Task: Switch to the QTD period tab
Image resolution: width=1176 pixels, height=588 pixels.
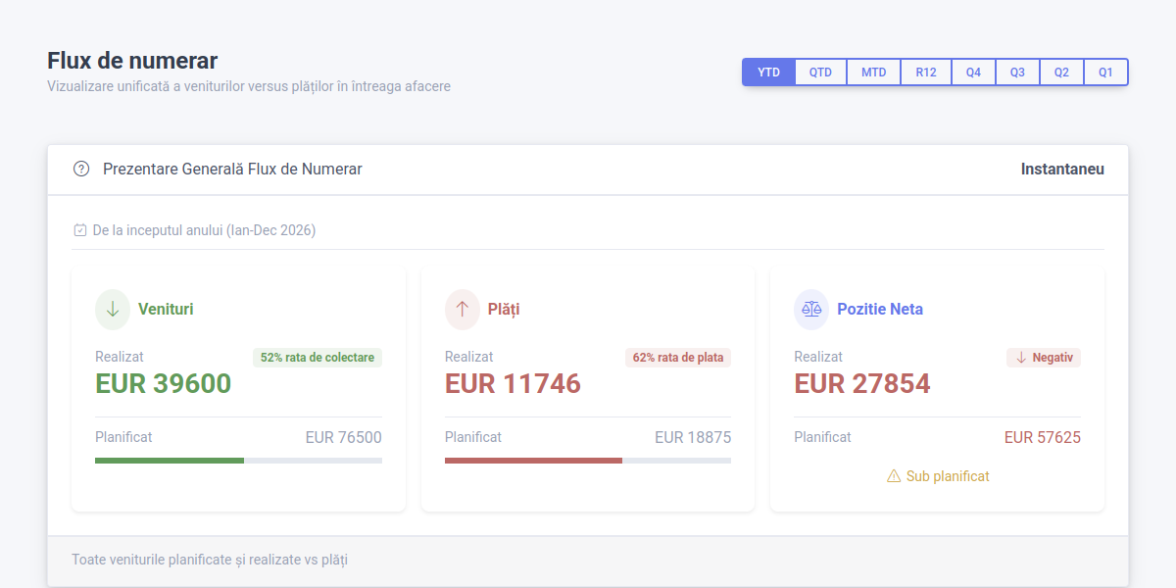Action: point(820,71)
